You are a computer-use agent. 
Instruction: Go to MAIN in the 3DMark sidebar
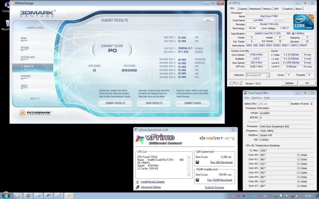click(x=24, y=38)
